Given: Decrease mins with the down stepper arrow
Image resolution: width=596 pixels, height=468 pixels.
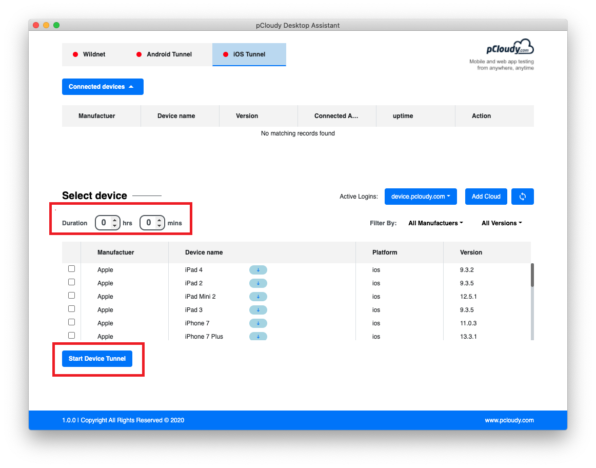Looking at the screenshot, I should [x=160, y=226].
